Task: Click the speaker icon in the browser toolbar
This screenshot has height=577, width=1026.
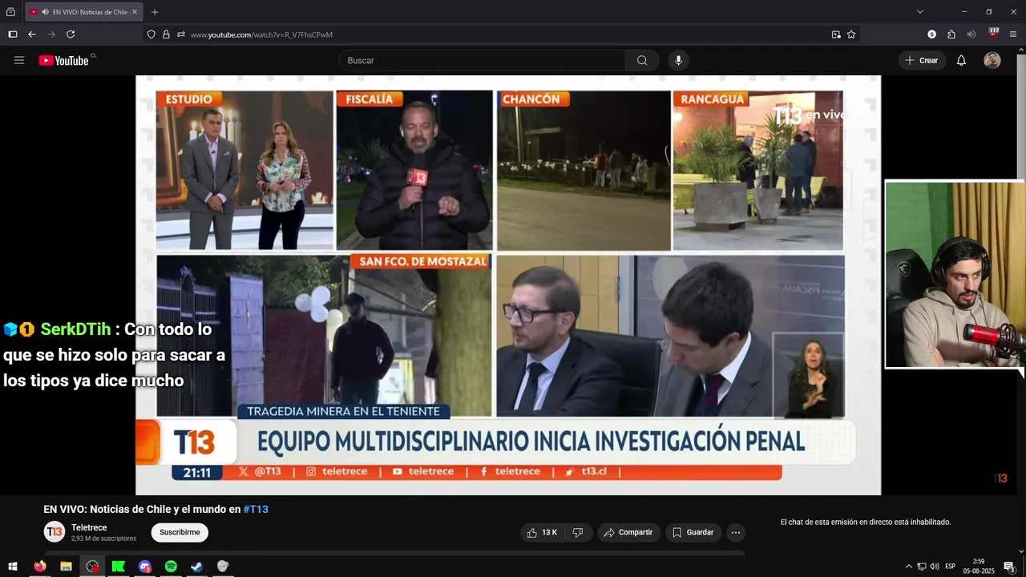Action: pos(971,34)
